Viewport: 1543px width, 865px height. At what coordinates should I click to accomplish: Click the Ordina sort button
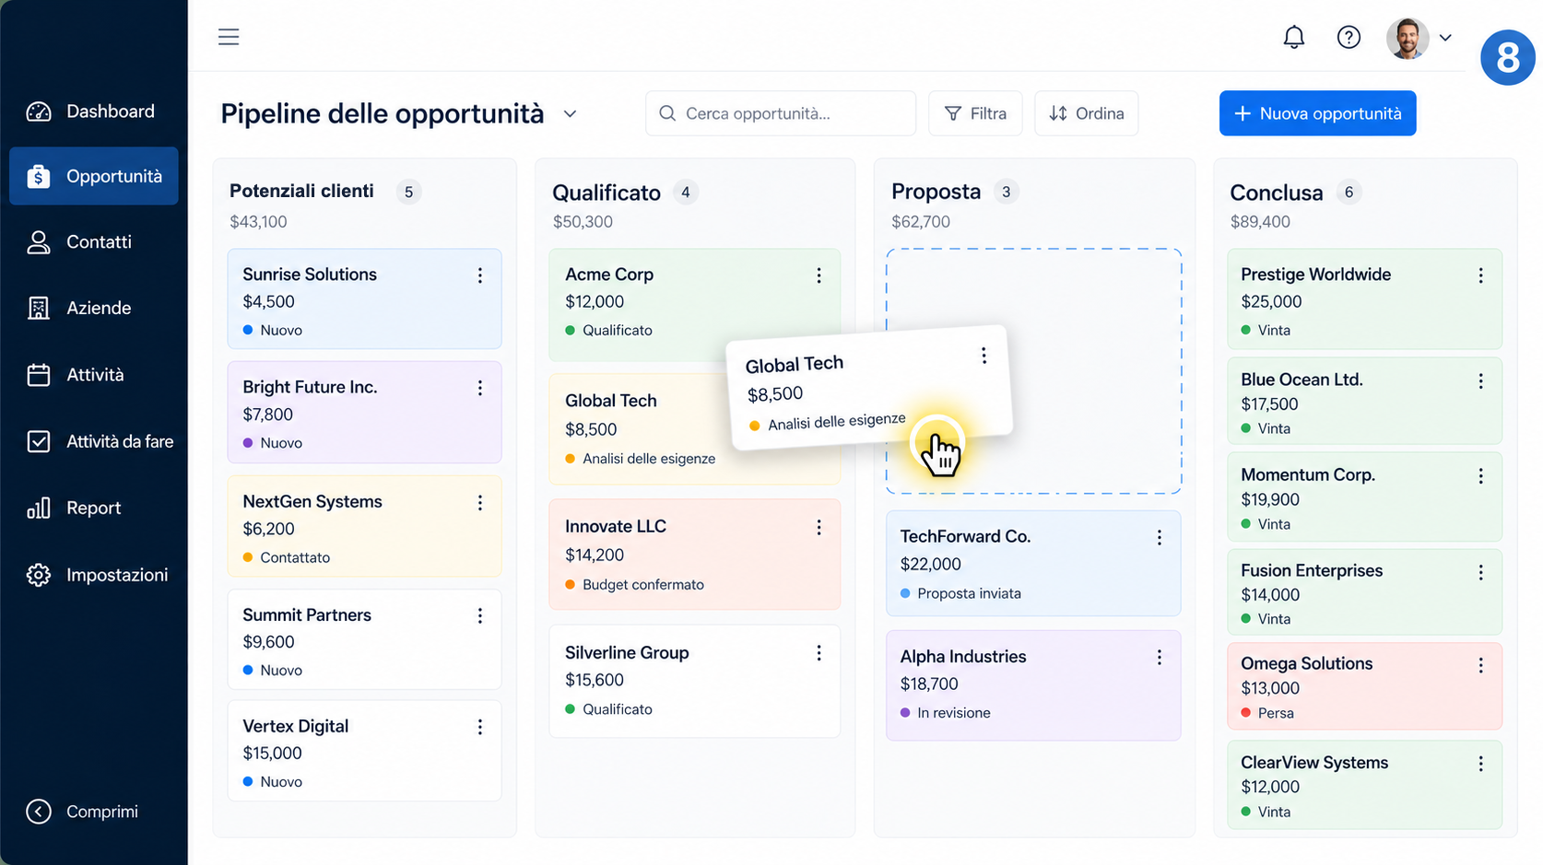pyautogui.click(x=1087, y=113)
